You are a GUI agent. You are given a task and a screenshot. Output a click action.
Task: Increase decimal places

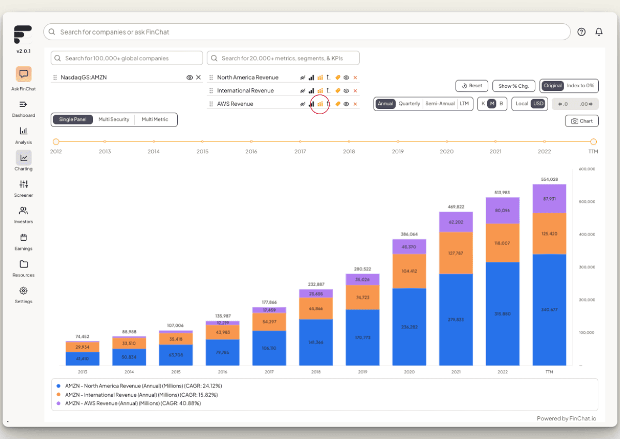click(x=587, y=104)
